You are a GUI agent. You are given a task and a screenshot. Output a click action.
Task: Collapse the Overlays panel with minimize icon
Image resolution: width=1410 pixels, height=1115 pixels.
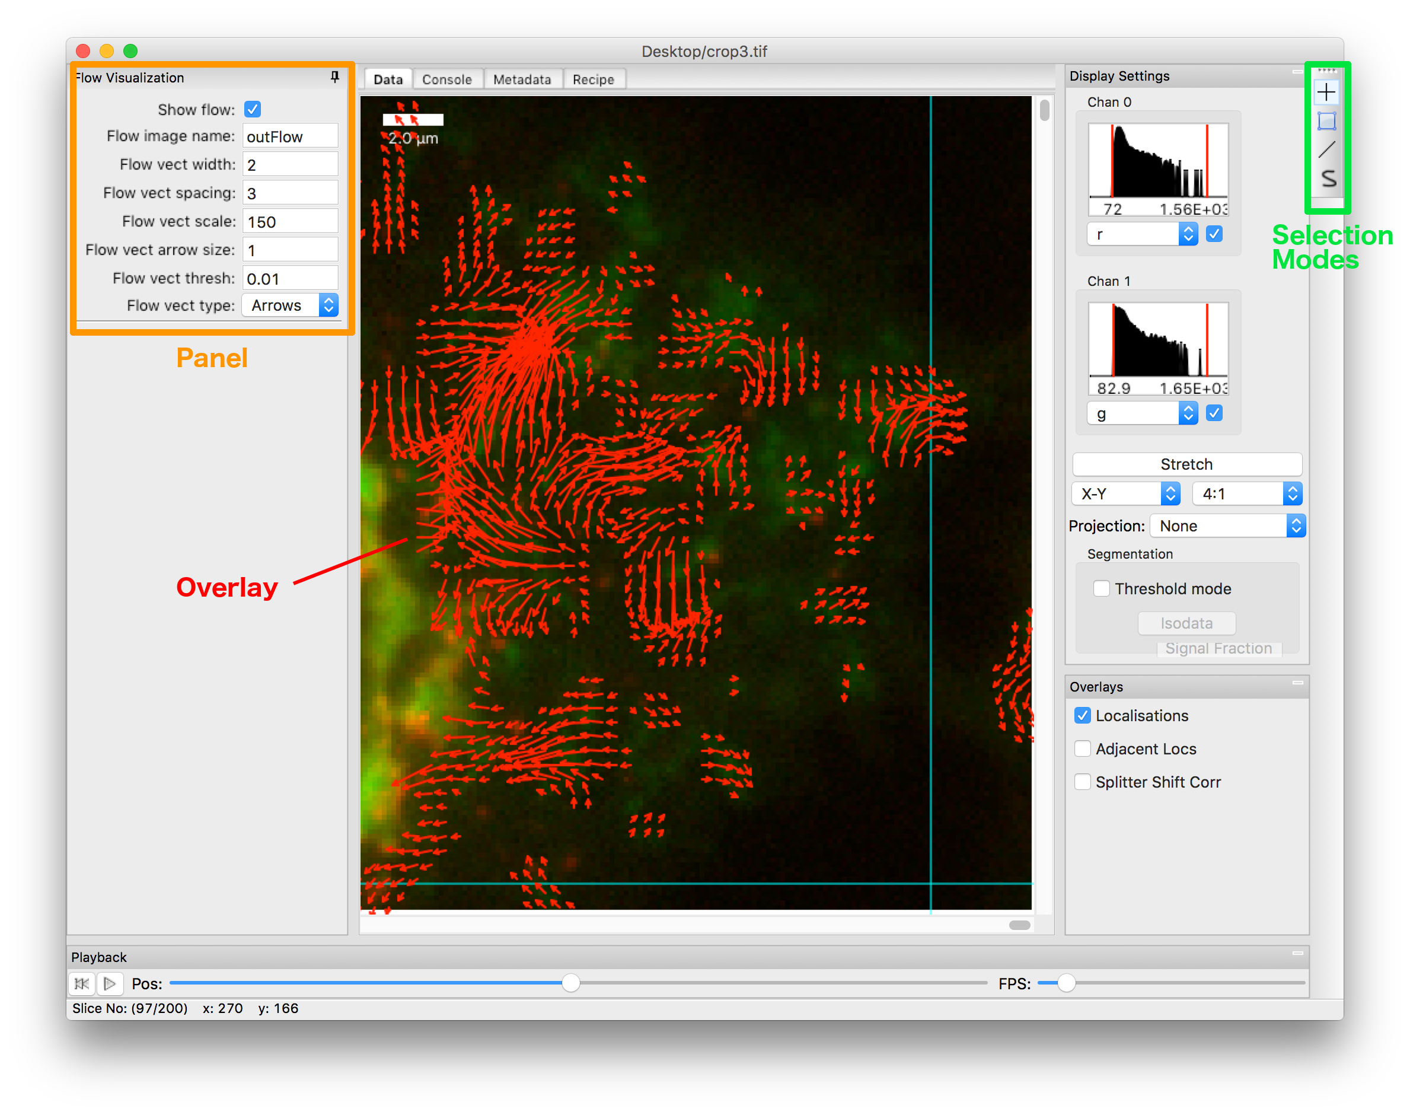(x=1297, y=683)
